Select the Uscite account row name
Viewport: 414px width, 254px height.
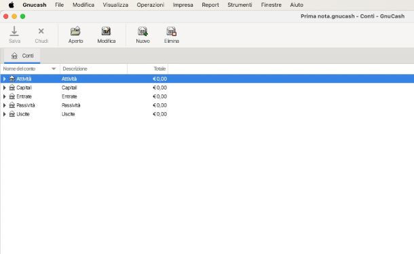[23, 114]
